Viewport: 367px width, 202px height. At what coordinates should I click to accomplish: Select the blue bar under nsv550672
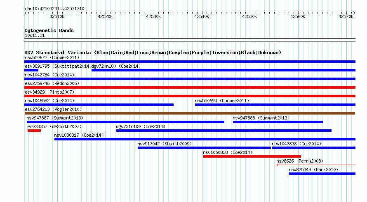click(190, 62)
